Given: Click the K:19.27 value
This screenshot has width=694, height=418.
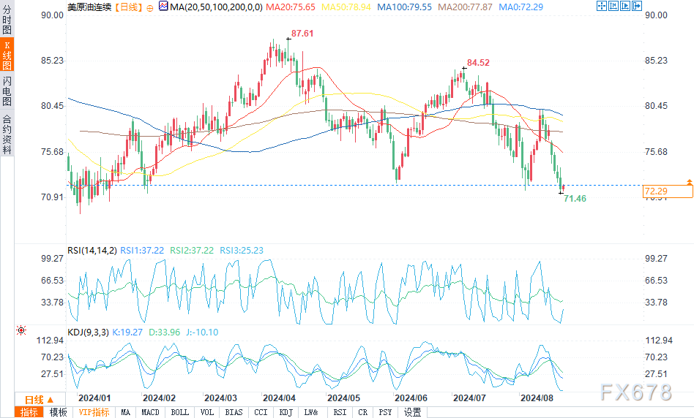Looking at the screenshot, I should click(x=127, y=332).
